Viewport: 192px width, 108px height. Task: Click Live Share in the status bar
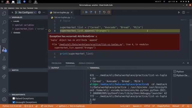[x=47, y=106]
